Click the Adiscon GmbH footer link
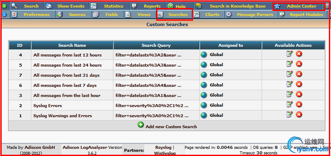This screenshot has height=156, width=331. coord(40,148)
